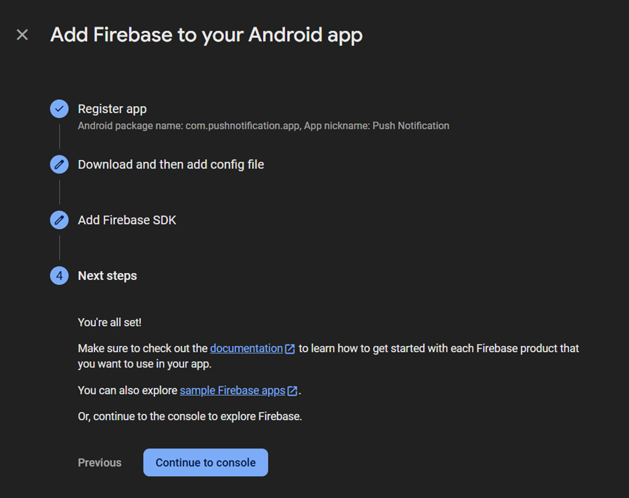
Task: Close the Add Firebase setup dialog
Action: [x=23, y=35]
